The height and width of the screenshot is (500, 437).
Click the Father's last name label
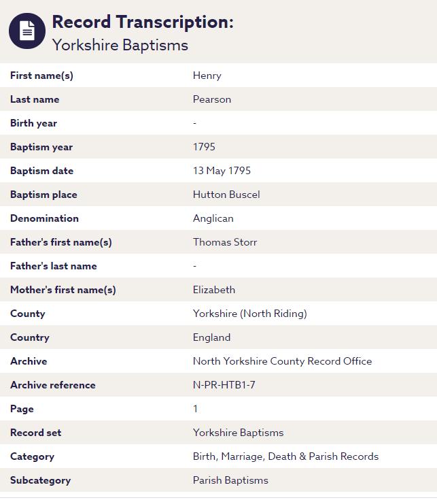(53, 266)
